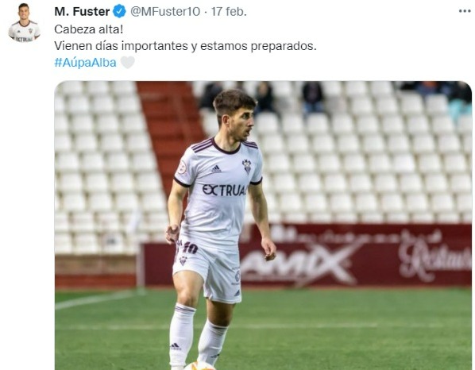Click the display name M. Fuster
Image resolution: width=475 pixels, height=370 pixels.
[82, 11]
